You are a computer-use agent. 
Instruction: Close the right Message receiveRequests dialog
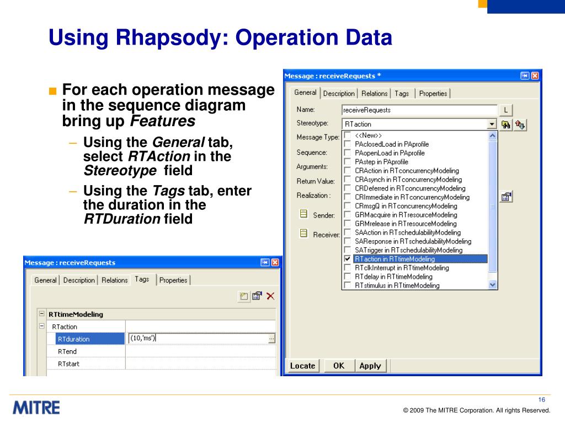(535, 75)
